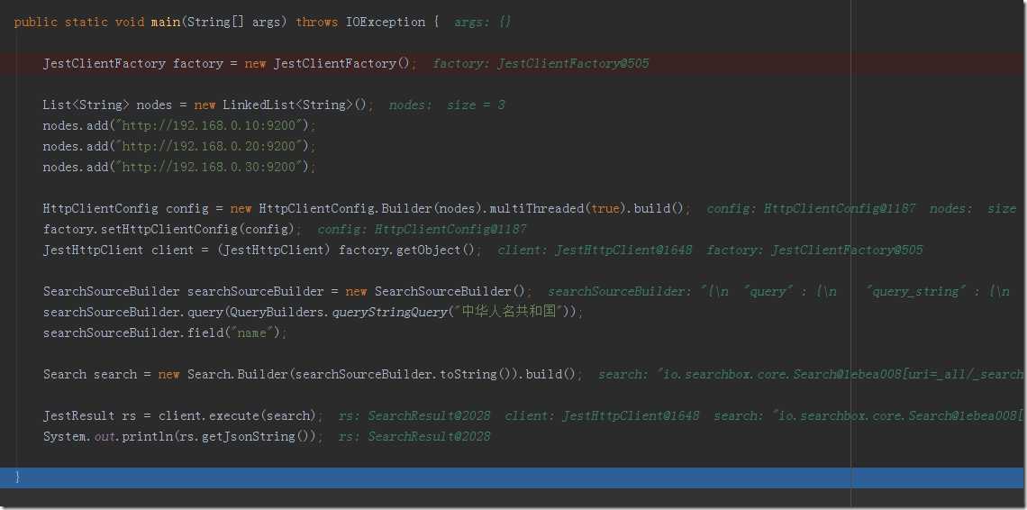
Task: Click the inline hint 'args: {}'
Action: (x=483, y=22)
